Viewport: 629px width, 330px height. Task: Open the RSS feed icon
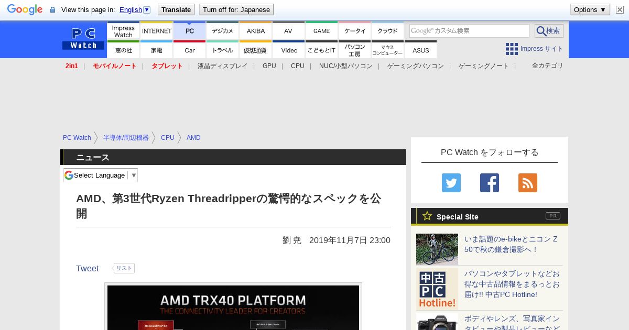click(528, 183)
